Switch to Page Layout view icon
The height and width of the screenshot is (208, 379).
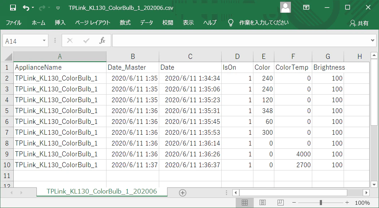262,203
